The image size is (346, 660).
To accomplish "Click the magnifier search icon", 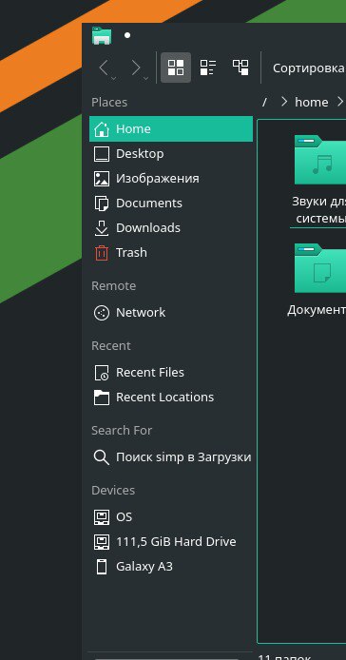I will 102,457.
